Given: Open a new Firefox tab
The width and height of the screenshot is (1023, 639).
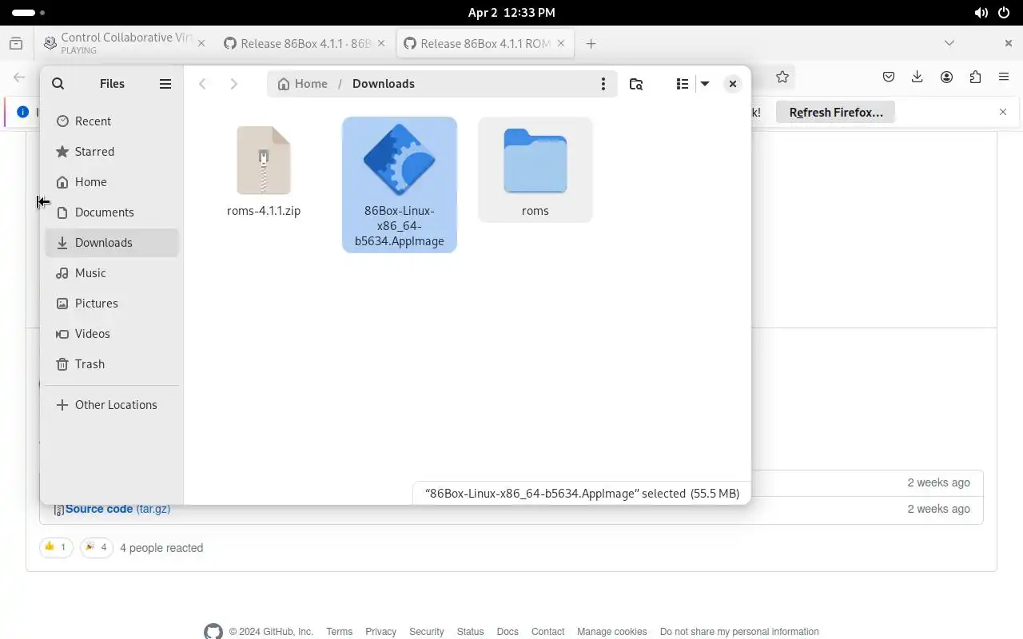Looking at the screenshot, I should point(591,44).
